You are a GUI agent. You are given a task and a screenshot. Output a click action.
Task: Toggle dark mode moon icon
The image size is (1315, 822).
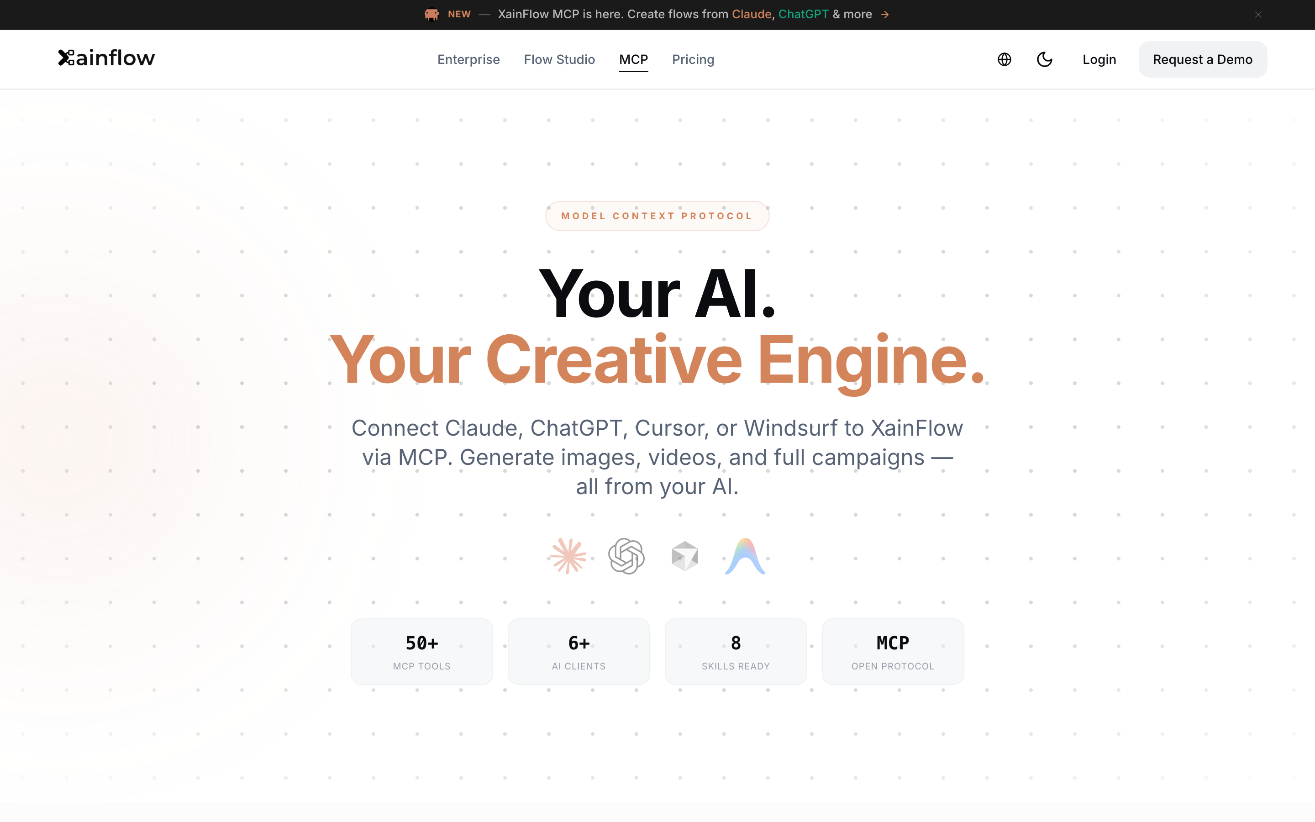(x=1044, y=59)
